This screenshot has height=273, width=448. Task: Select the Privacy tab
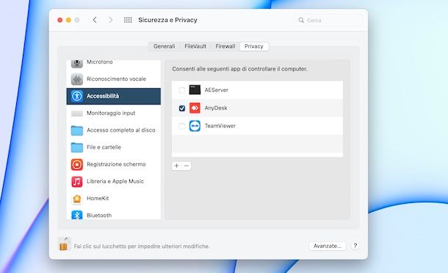coord(254,46)
